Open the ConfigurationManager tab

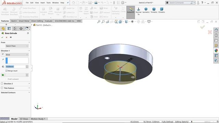pyautogui.click(x=15, y=29)
